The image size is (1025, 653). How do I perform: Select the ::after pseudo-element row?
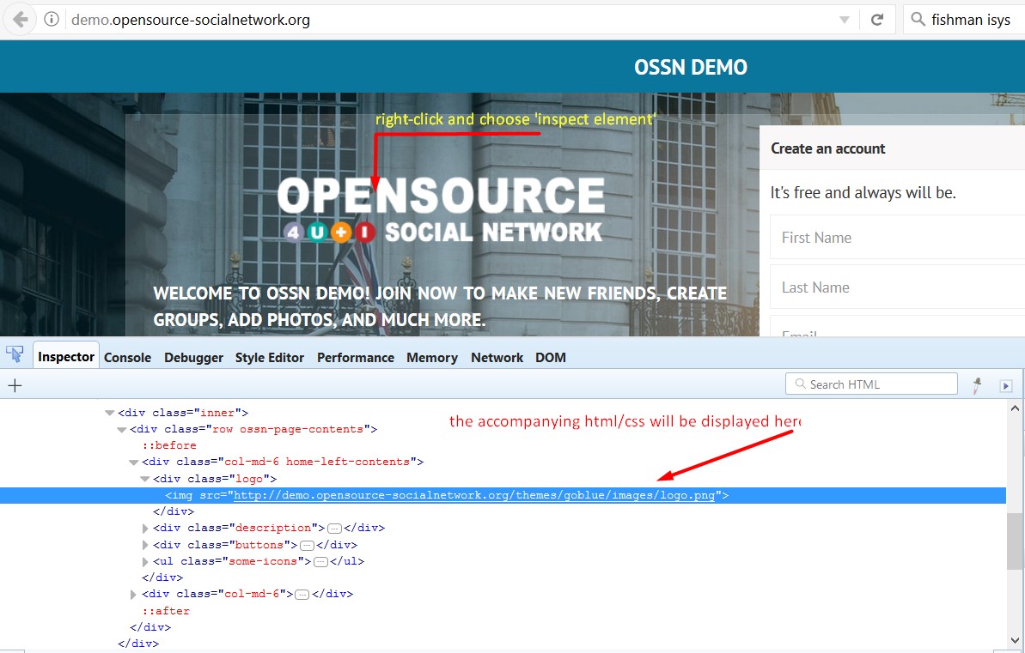coord(166,611)
